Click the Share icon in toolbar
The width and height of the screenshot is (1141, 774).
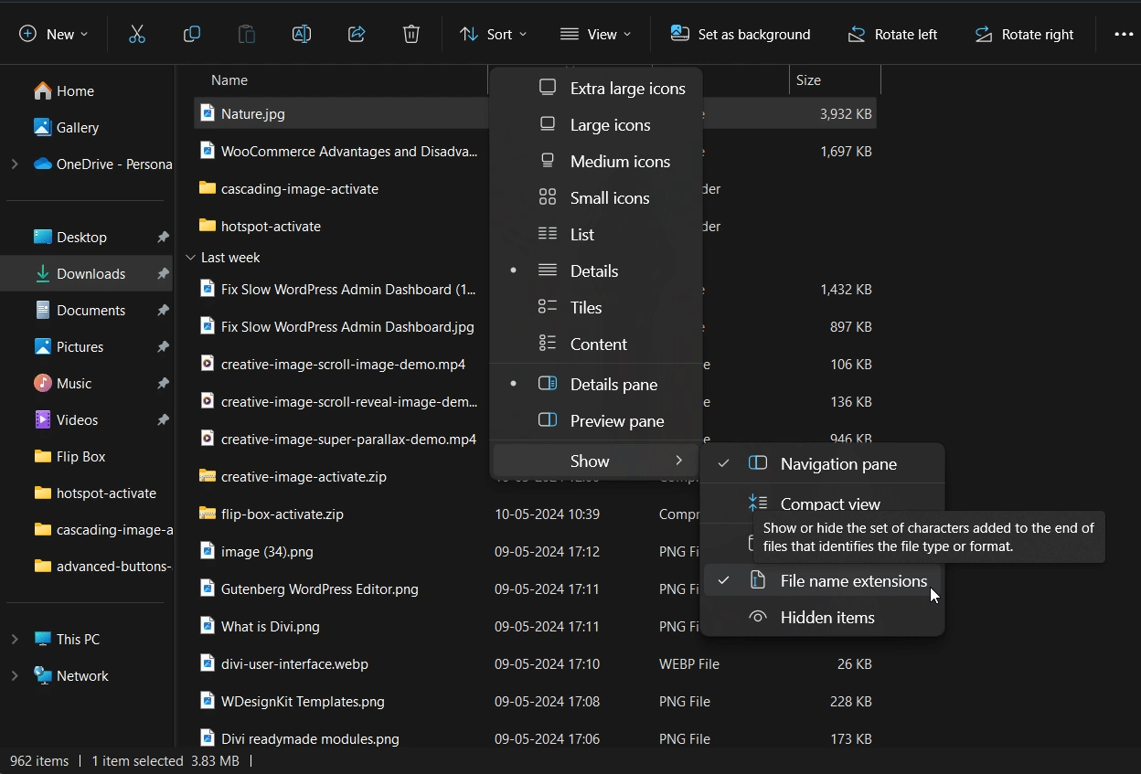click(x=357, y=34)
